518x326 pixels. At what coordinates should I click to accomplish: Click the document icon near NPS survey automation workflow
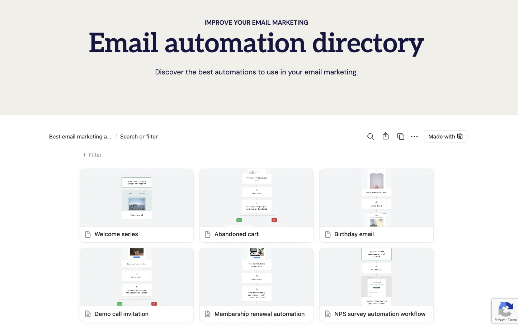tap(328, 314)
